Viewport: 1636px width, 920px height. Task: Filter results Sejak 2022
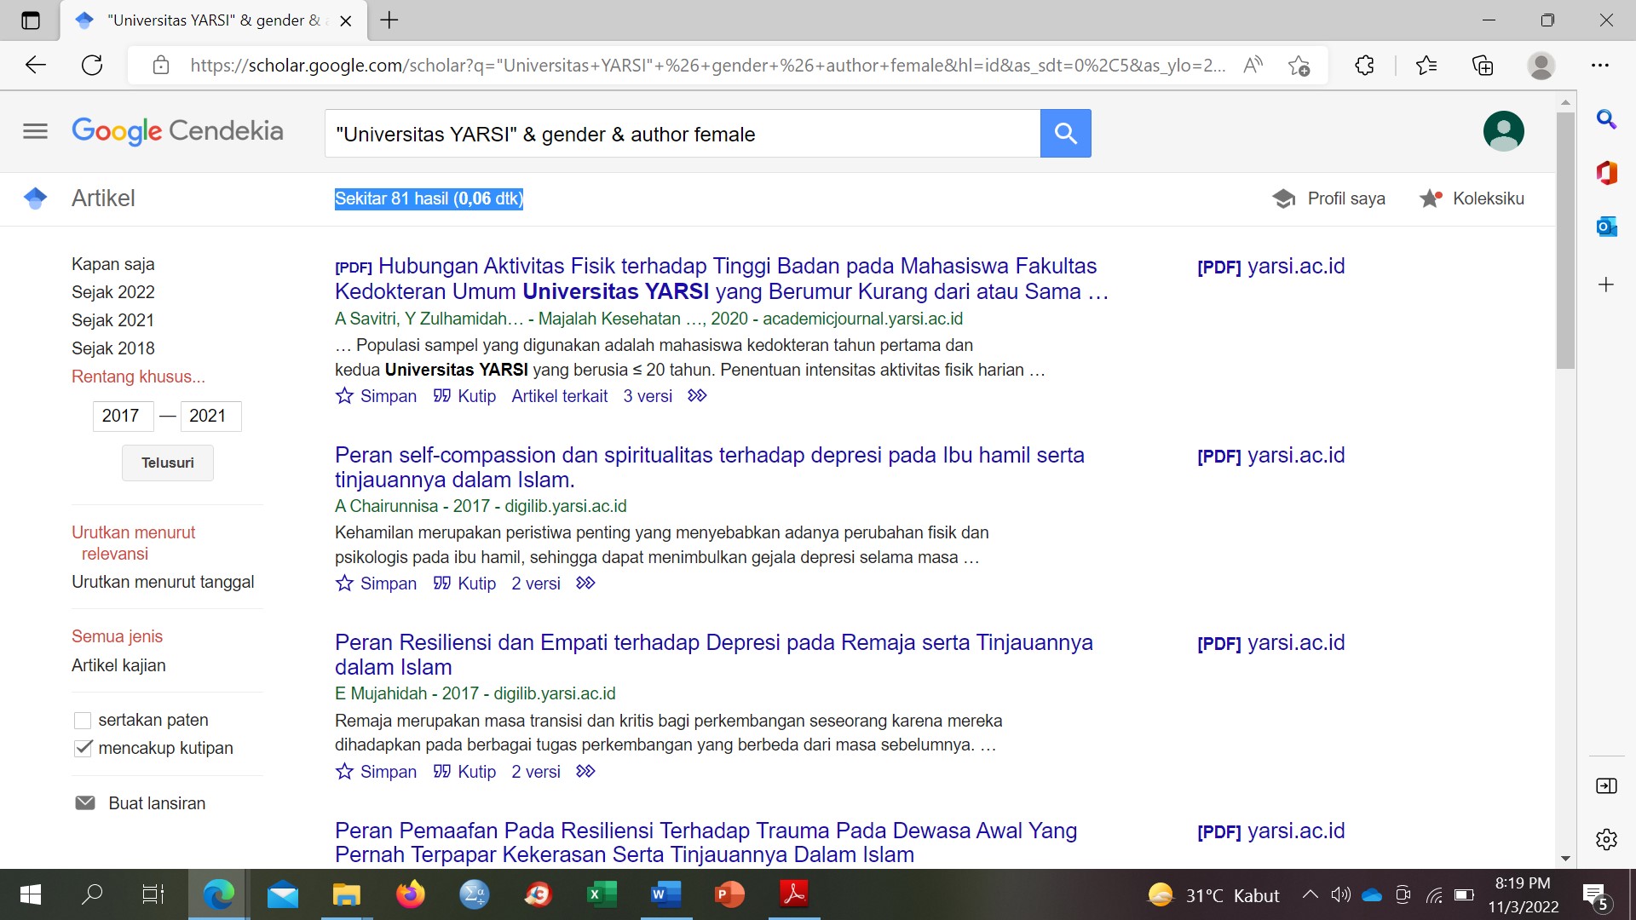[x=113, y=292]
